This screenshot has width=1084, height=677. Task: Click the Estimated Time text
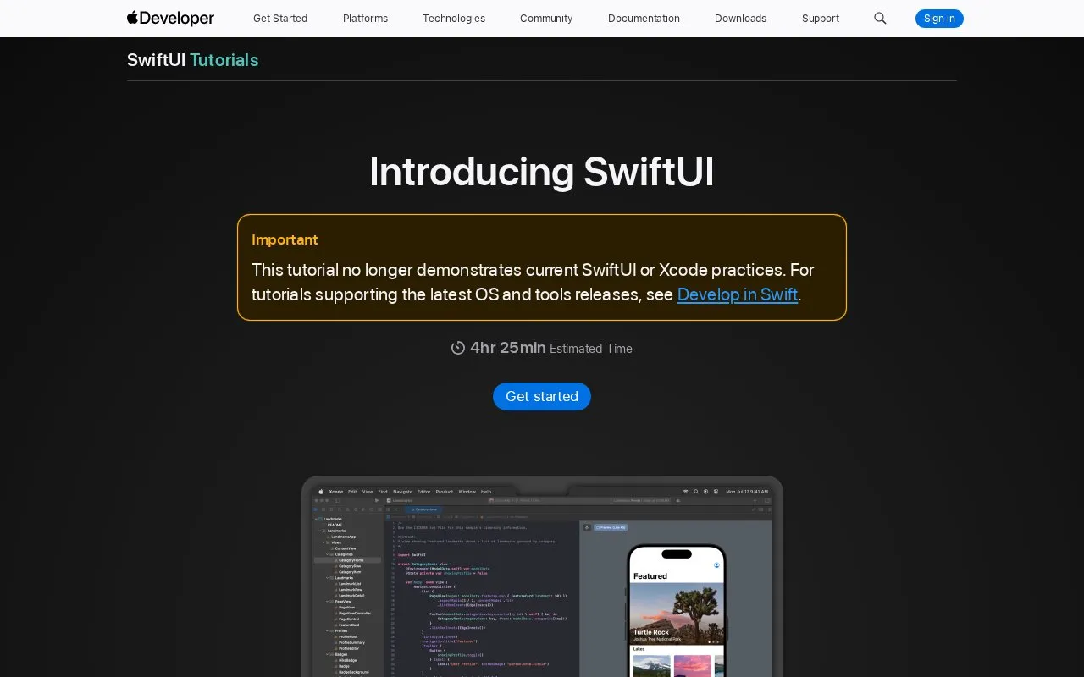[x=591, y=349]
